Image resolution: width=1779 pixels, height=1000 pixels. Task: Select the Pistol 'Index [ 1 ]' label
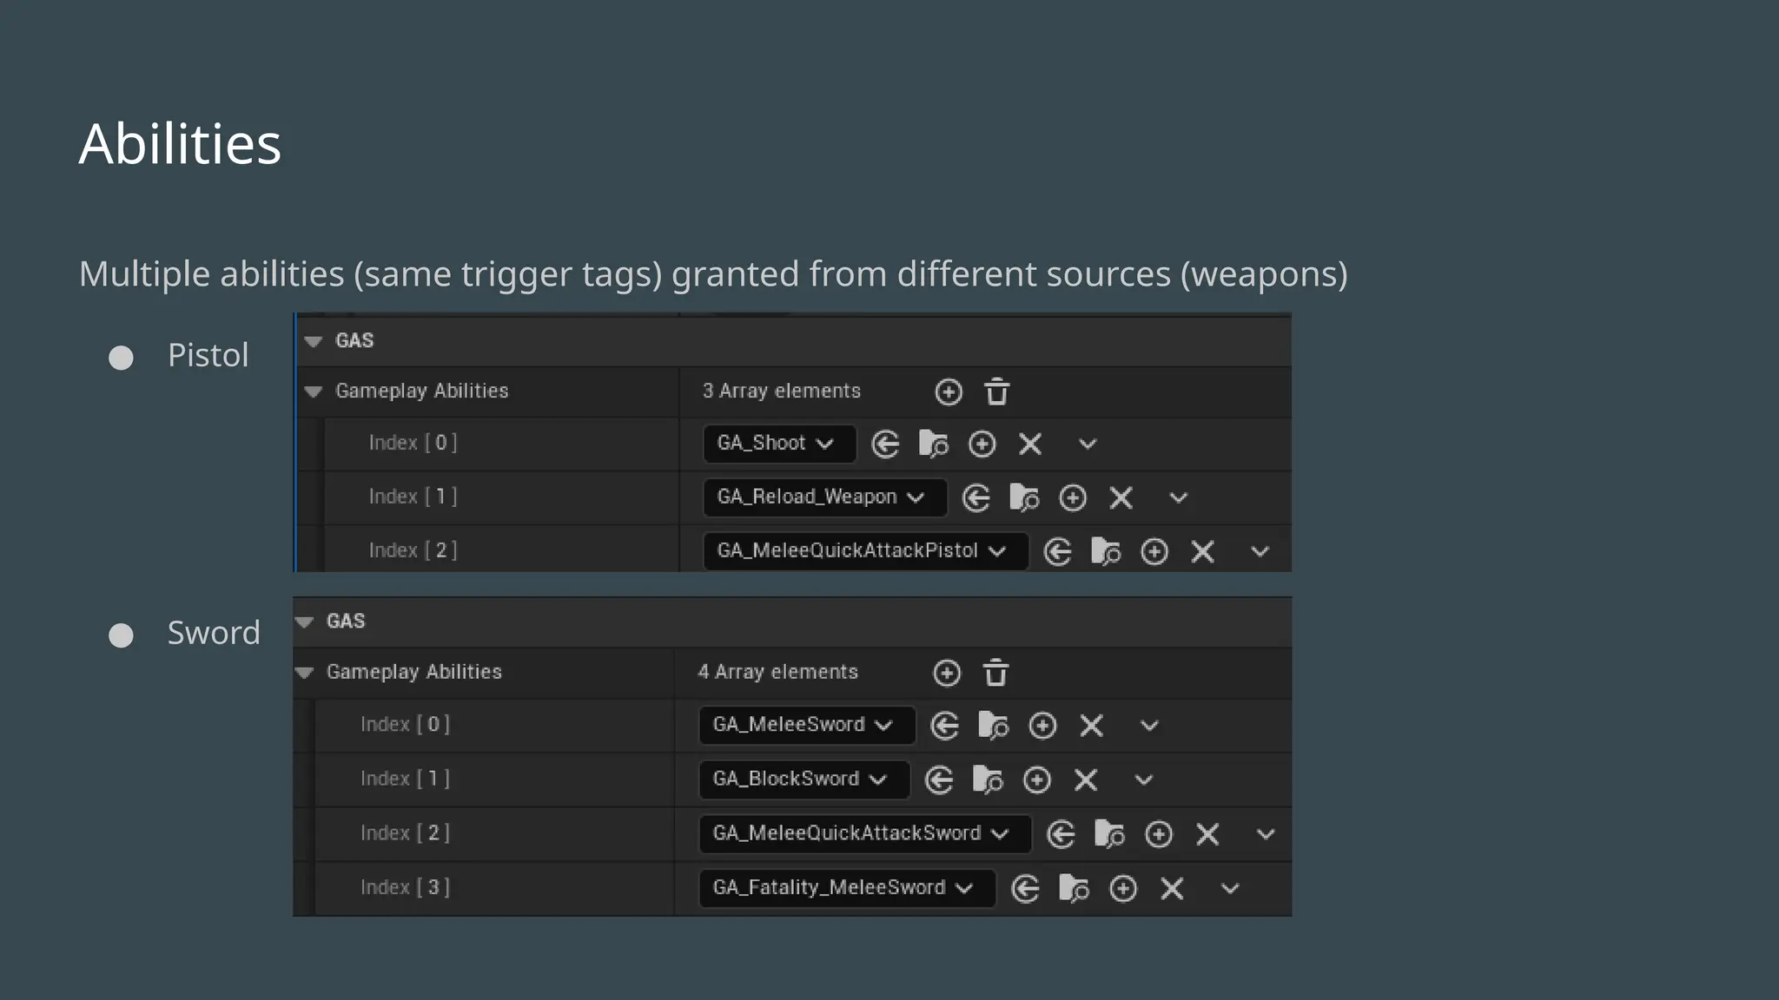click(413, 497)
